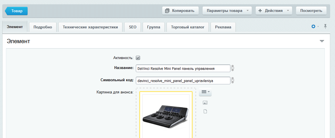Viewport: 335px width, 138px height.
Task: Open tab settings via blue gear icon
Action: point(314,26)
